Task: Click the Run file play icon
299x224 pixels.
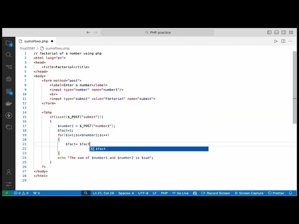Action: pyautogui.click(x=276, y=41)
